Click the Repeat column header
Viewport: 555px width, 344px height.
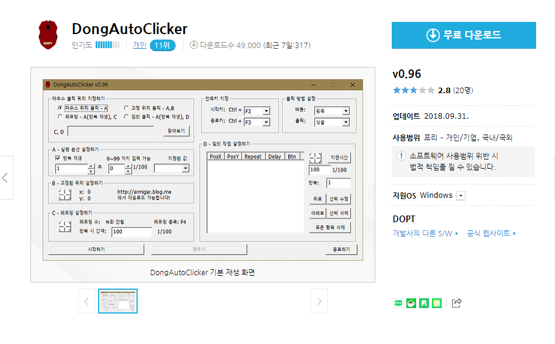pos(253,156)
